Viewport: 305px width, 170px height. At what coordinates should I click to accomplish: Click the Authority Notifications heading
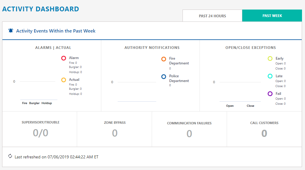[x=152, y=48]
